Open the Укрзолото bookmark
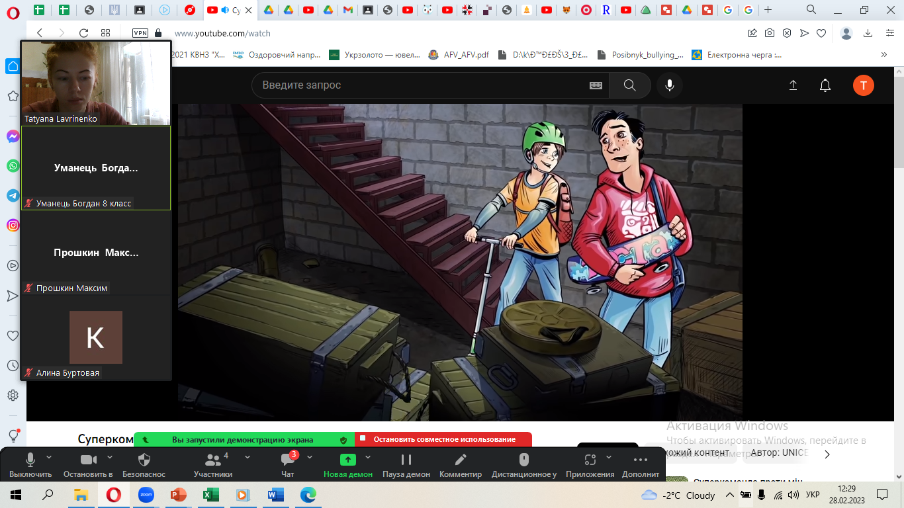Viewport: 904px width, 508px height. 375,55
